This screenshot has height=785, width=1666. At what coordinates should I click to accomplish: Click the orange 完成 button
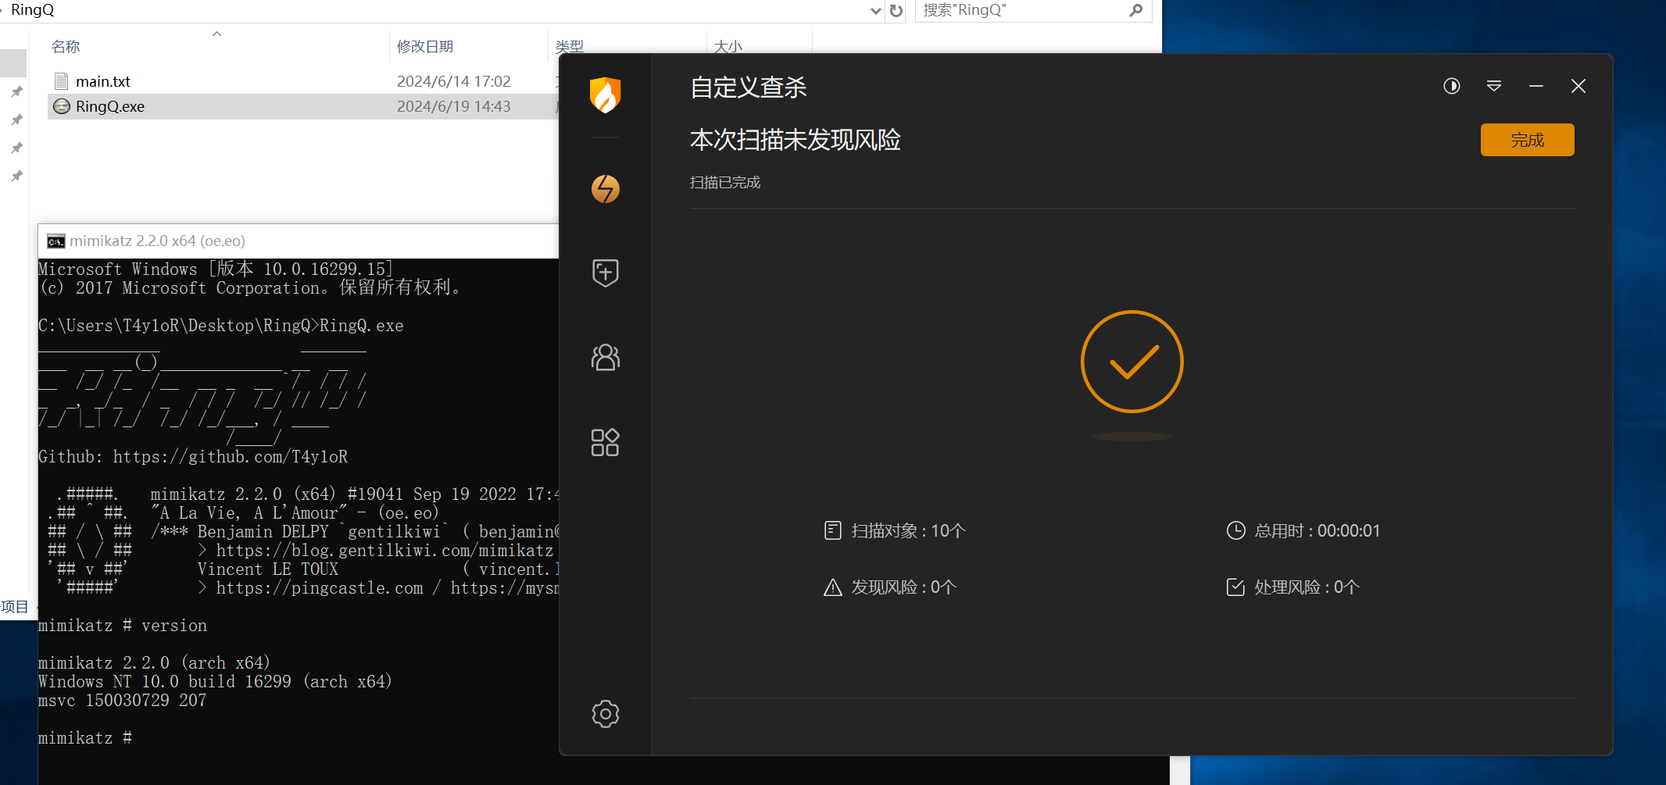pyautogui.click(x=1527, y=140)
